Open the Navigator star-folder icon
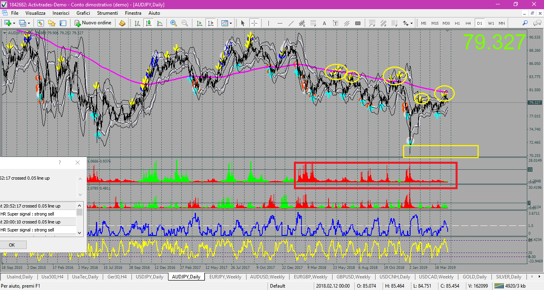 click(51, 23)
